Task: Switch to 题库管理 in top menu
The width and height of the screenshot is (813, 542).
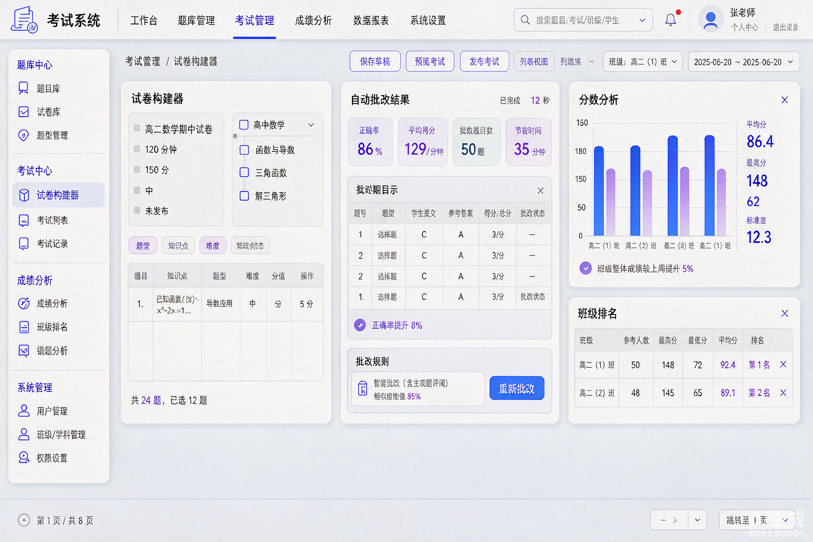Action: coord(196,20)
